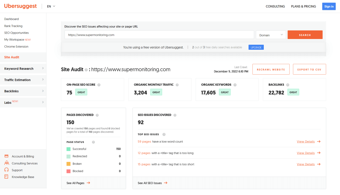This screenshot has width=340, height=195.
Task: Click the 15 pages link
Action: tap(144, 164)
